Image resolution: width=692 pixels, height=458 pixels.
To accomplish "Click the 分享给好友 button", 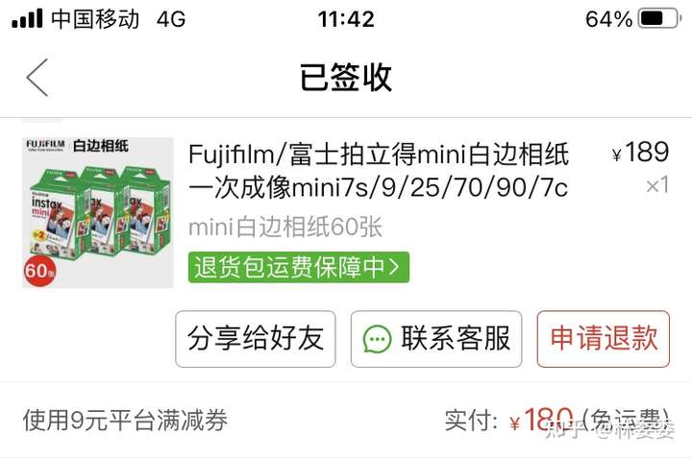I will [x=256, y=339].
